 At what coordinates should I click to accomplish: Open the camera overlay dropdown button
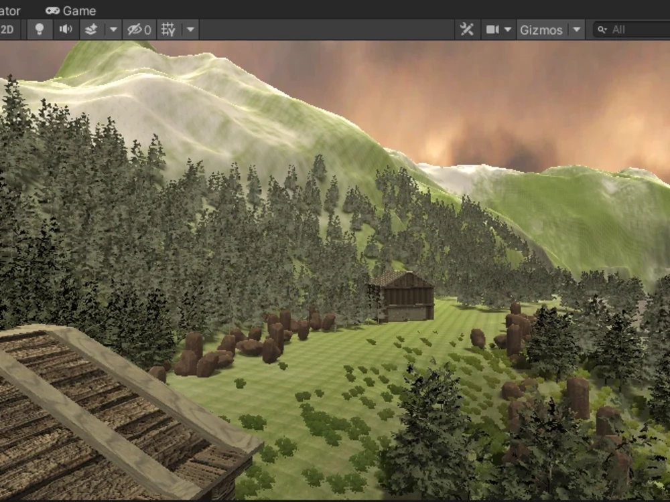click(x=508, y=29)
